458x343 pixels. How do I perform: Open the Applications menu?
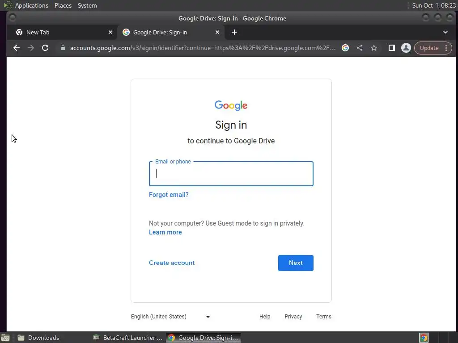[32, 5]
